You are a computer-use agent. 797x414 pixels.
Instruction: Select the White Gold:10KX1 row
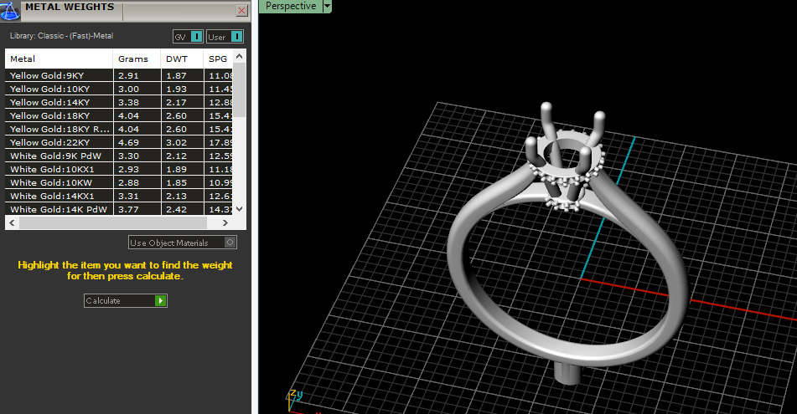click(x=119, y=169)
